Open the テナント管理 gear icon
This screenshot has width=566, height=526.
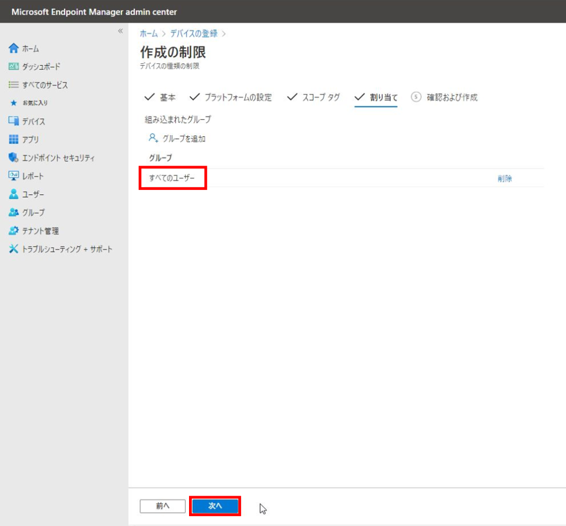[x=14, y=231]
